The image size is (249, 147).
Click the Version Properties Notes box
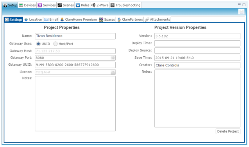click(197, 99)
